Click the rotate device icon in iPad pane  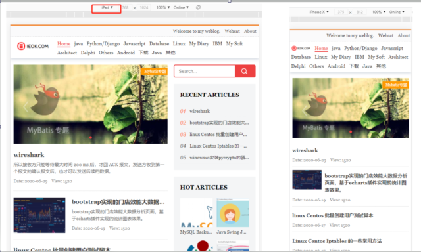(198, 7)
